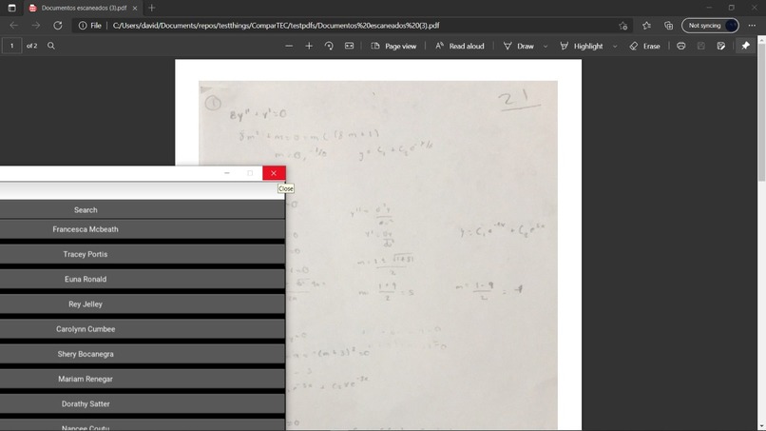The image size is (766, 431).
Task: Close the Documentos escaneados PDF tab
Action: 135,9
